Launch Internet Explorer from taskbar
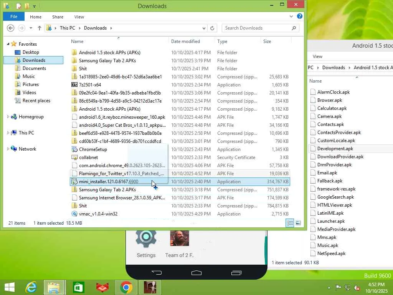Viewport: 393px width, 295px height. [x=31, y=287]
